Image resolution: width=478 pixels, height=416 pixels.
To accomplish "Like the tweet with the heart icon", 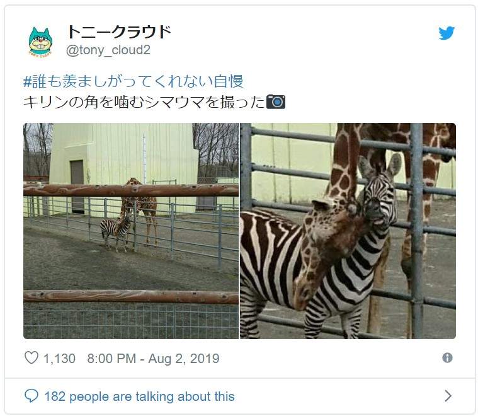I will pos(31,358).
